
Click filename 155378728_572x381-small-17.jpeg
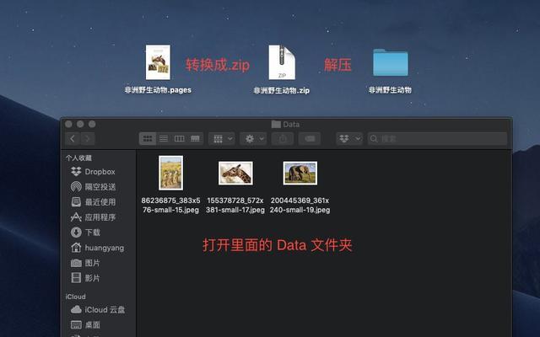tap(235, 205)
